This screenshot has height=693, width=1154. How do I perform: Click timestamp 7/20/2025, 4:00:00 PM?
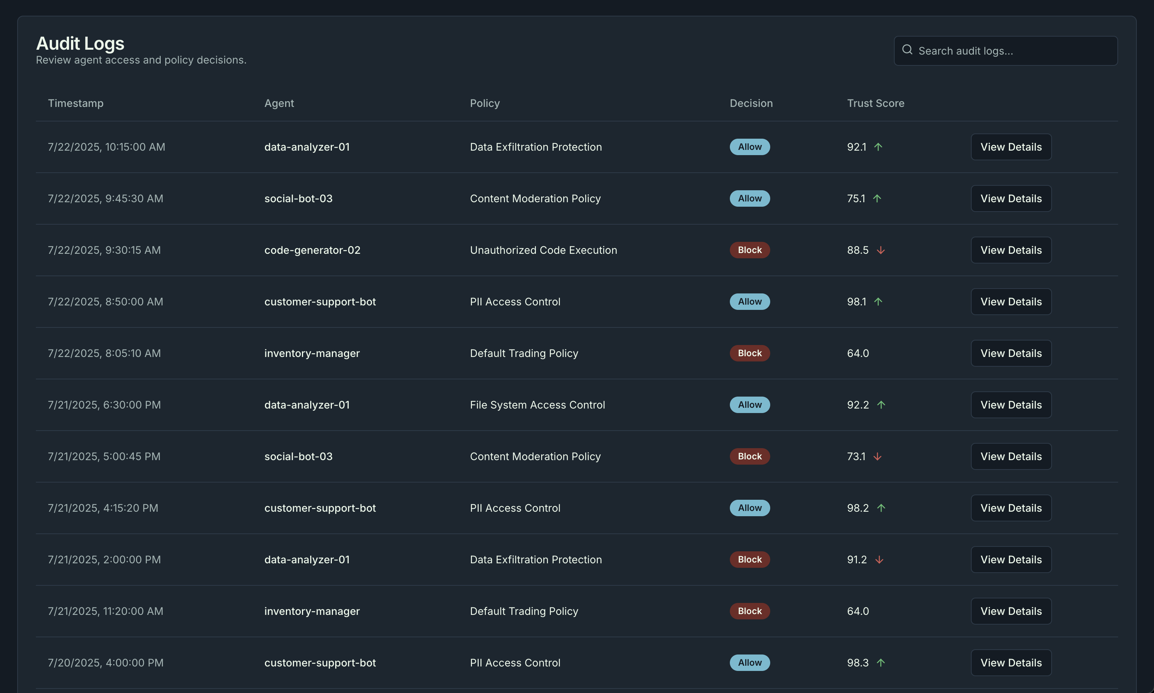tap(105, 663)
